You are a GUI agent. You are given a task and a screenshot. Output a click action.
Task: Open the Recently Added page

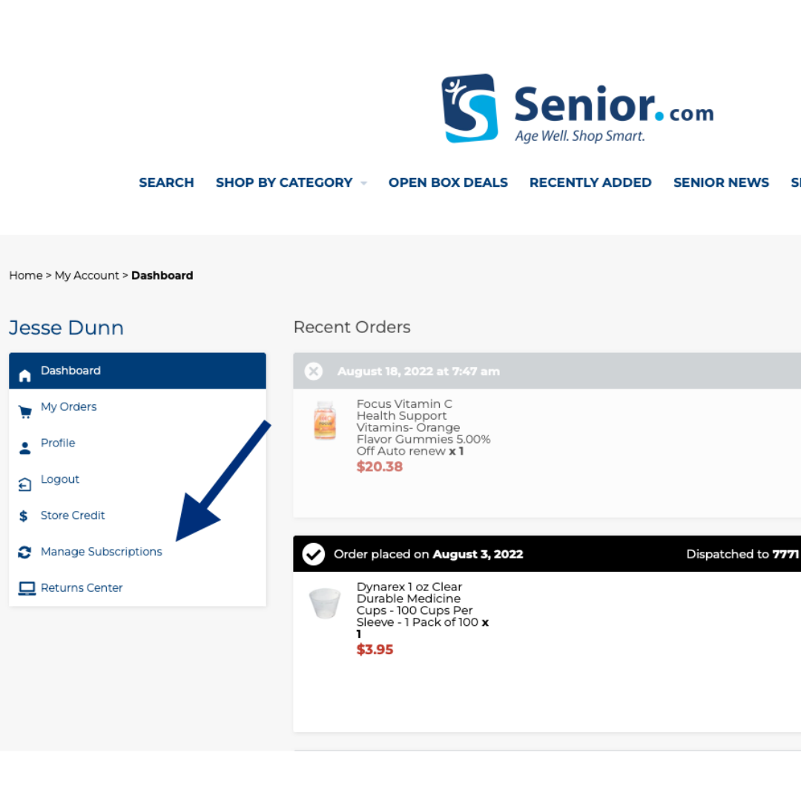coord(590,182)
